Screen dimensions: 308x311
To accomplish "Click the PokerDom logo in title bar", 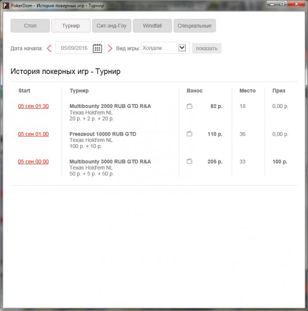I will 6,6.
